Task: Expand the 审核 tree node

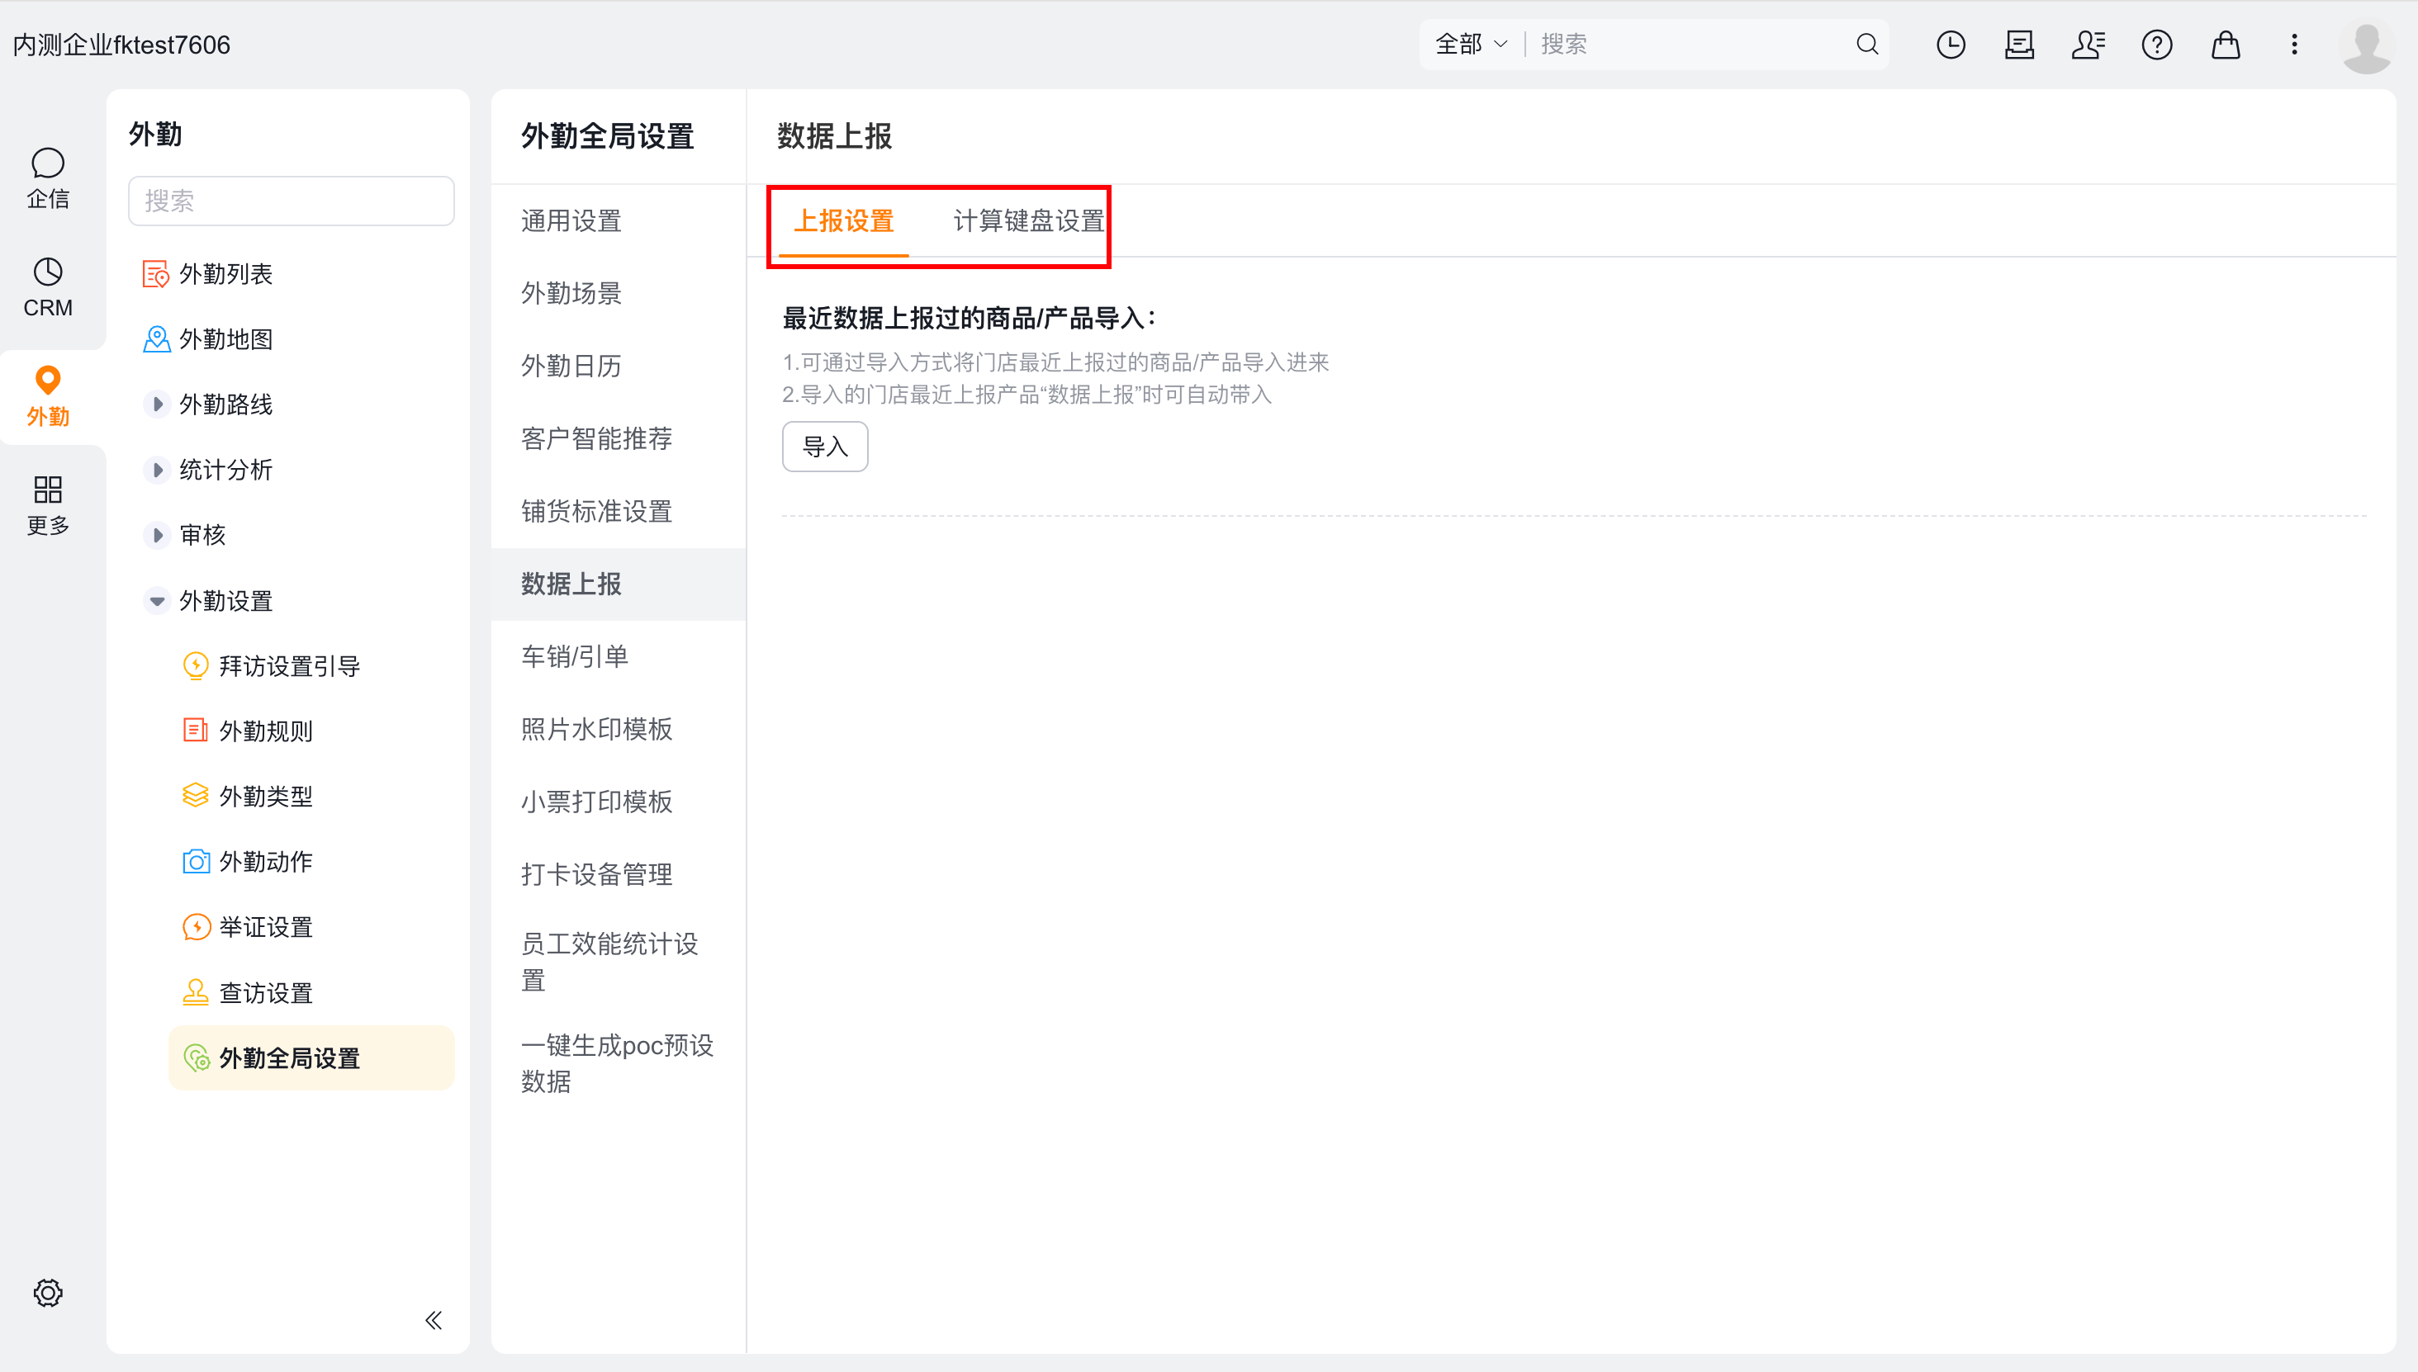Action: 158,534
